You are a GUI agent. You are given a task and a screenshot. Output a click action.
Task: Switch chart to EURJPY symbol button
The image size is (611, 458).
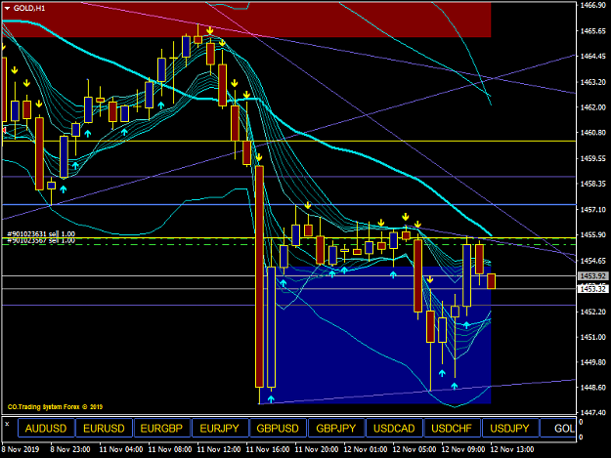(219, 428)
